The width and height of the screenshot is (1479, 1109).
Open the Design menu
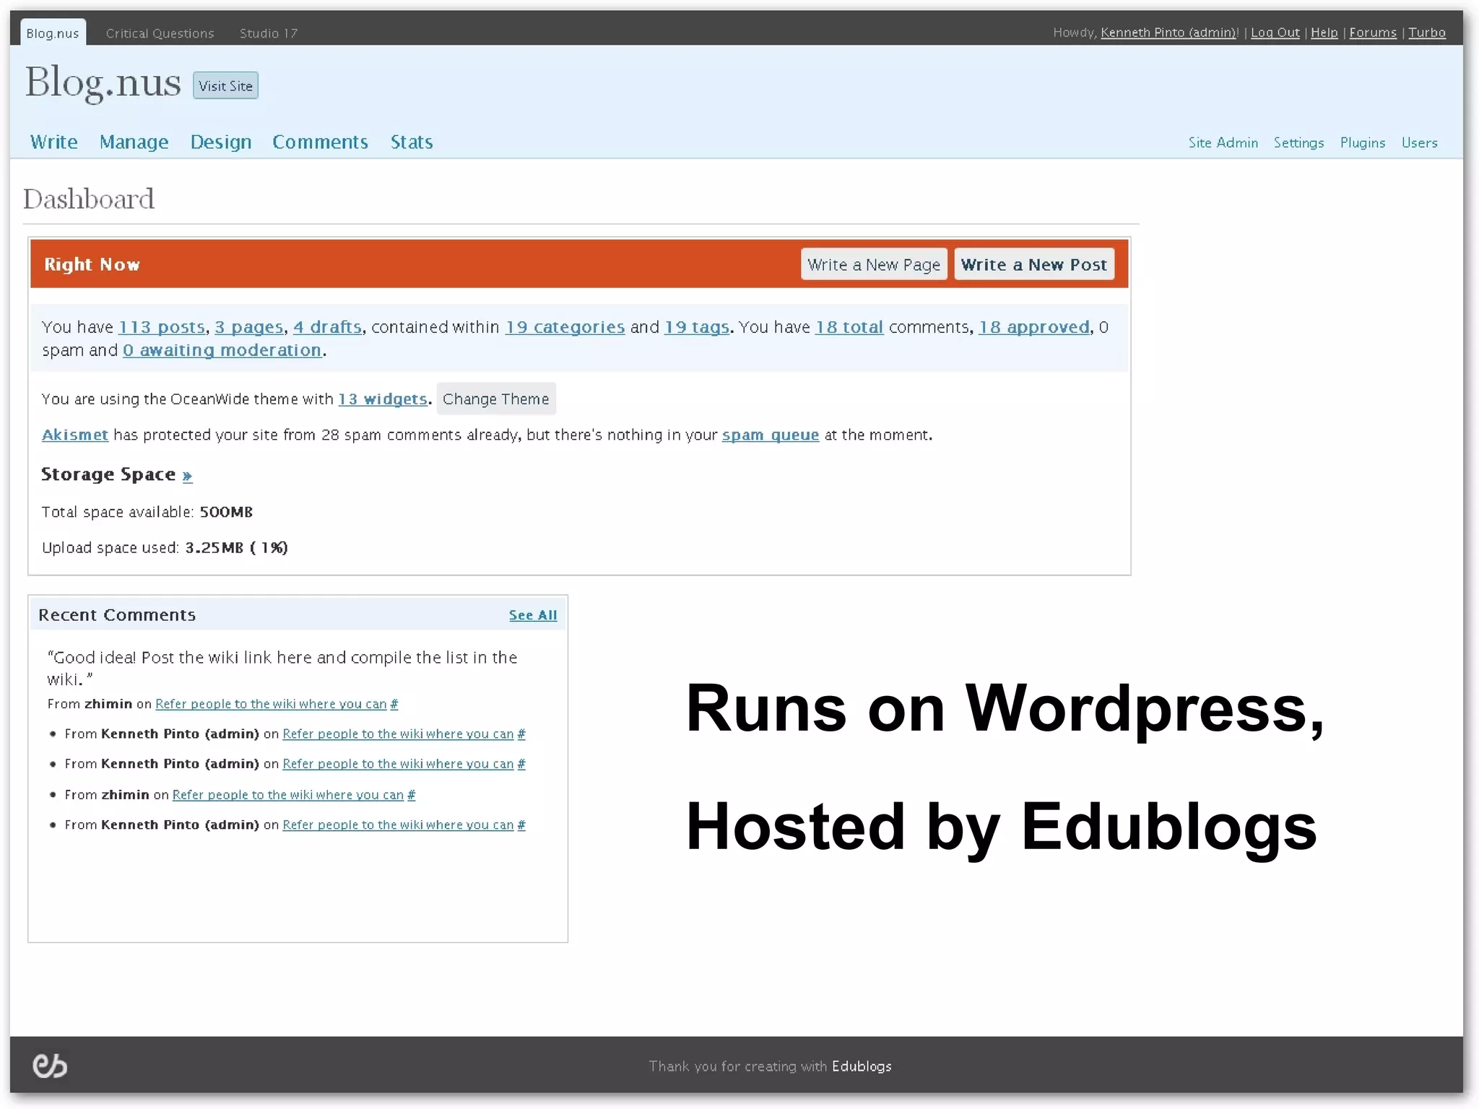click(221, 142)
